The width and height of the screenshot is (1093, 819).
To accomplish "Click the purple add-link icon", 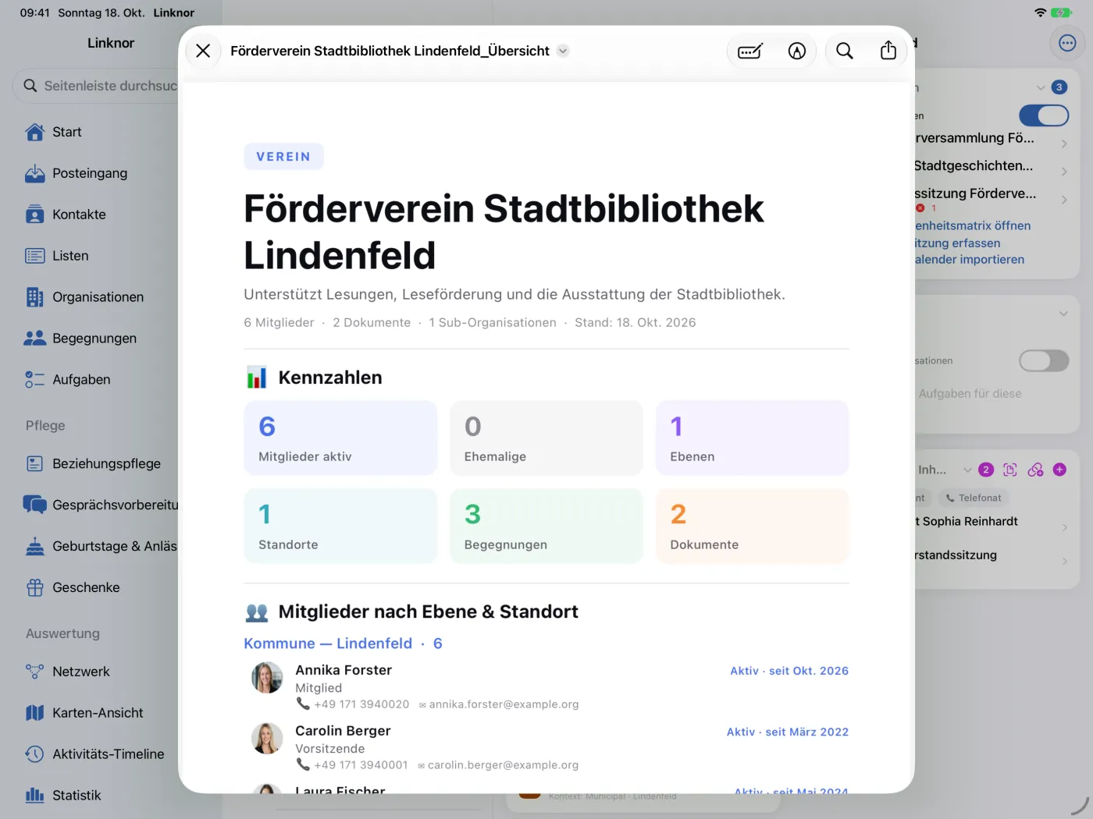I will 1035,470.
